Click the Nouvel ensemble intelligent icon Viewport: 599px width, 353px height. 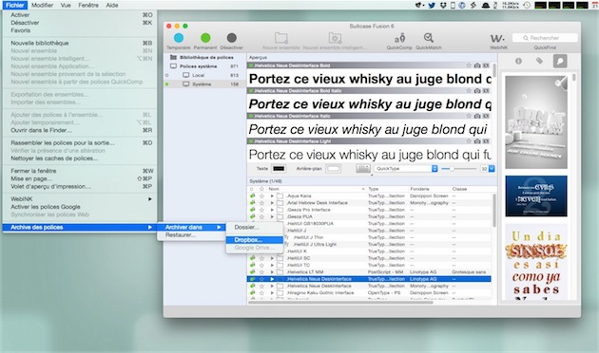pos(335,38)
